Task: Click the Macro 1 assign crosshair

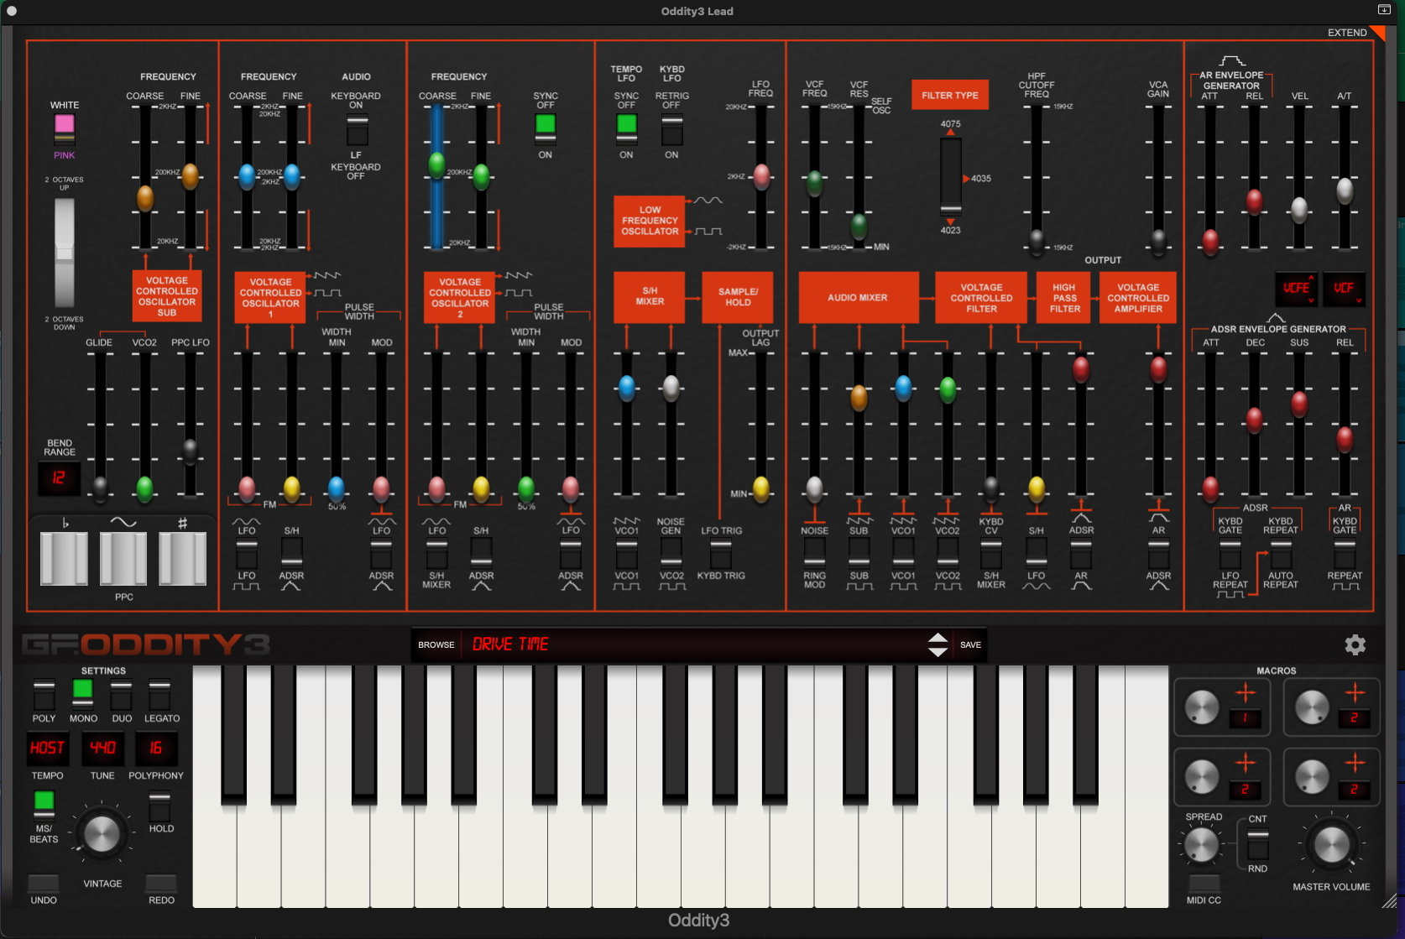Action: tap(1246, 692)
